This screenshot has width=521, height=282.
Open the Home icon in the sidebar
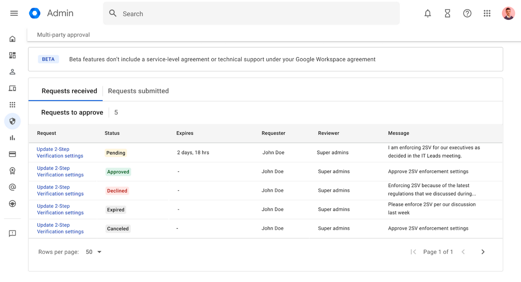tap(12, 38)
